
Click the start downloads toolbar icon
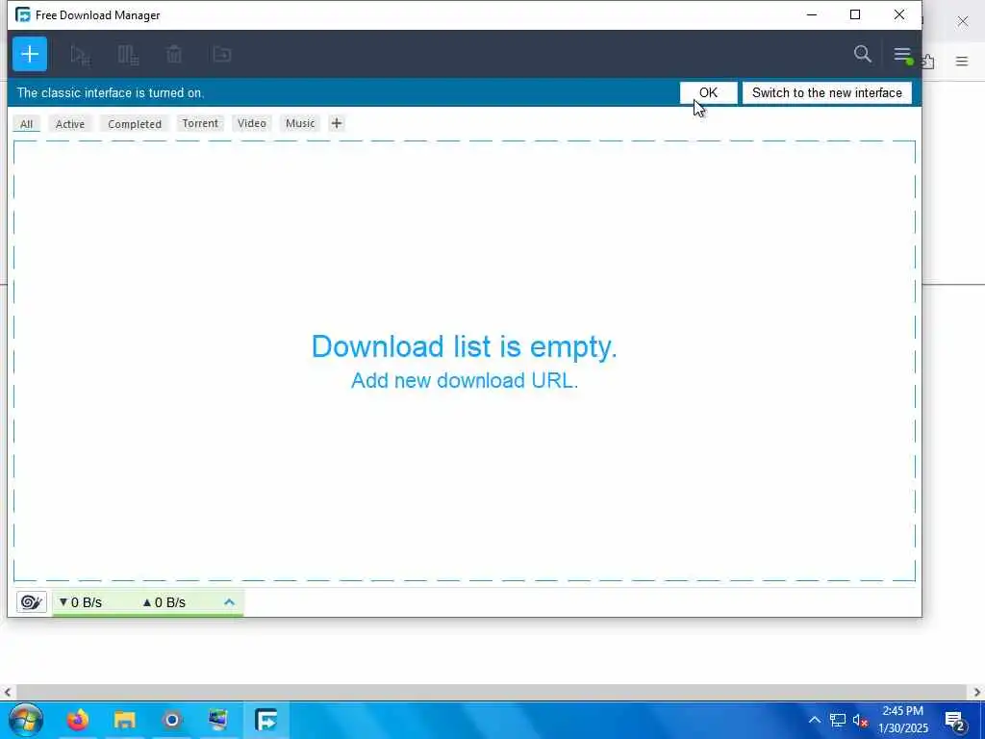(x=81, y=55)
